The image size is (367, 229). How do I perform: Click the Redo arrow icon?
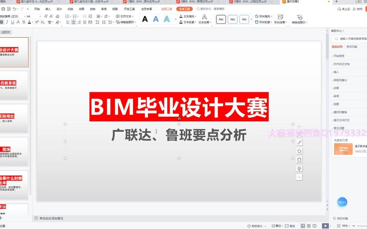point(22,9)
